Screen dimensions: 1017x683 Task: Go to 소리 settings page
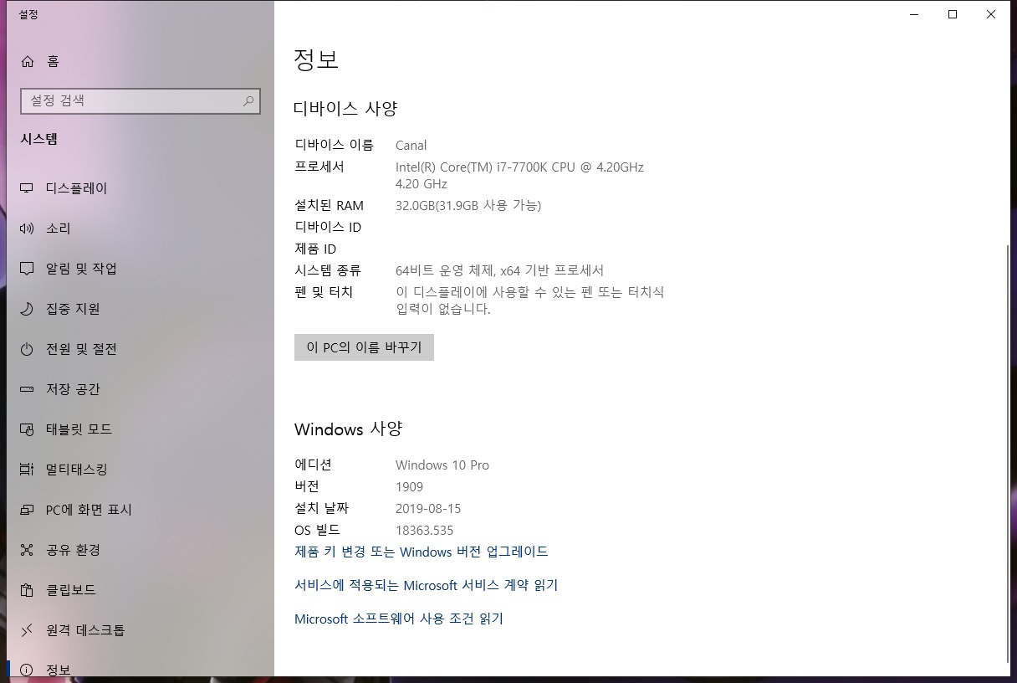141,229
